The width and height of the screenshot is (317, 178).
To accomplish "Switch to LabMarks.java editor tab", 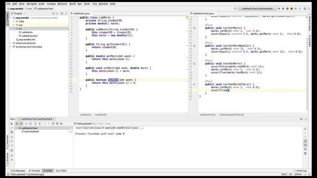I will (x=81, y=13).
